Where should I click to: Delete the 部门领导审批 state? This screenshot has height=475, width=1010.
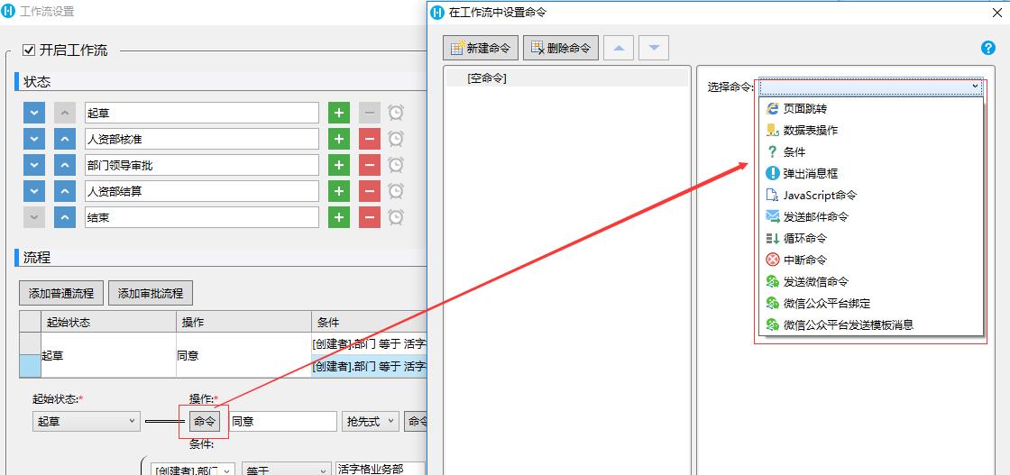369,166
